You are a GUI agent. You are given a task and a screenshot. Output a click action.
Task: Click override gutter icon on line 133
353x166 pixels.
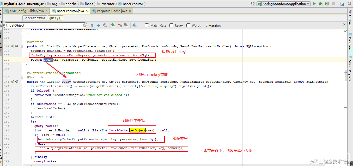point(13,46)
